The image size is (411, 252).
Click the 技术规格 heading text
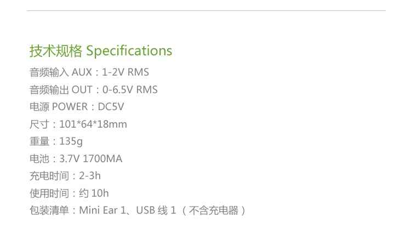[55, 51]
